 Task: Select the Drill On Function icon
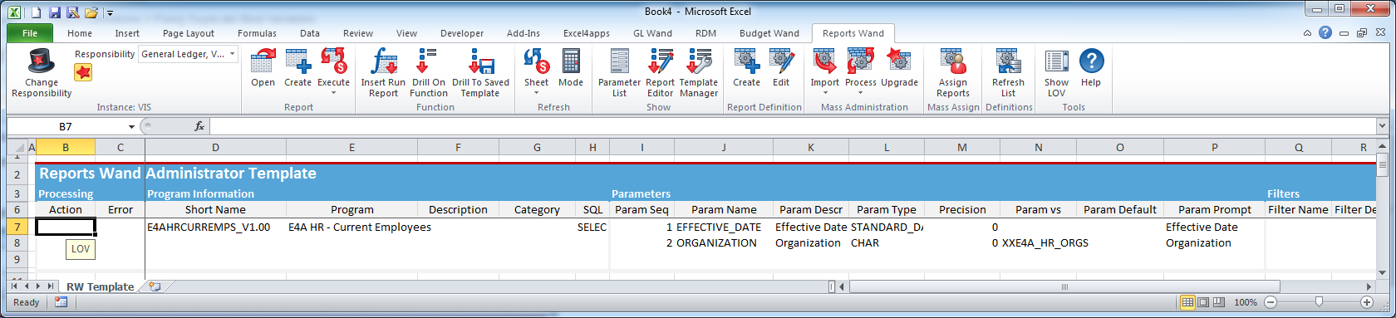coord(428,61)
